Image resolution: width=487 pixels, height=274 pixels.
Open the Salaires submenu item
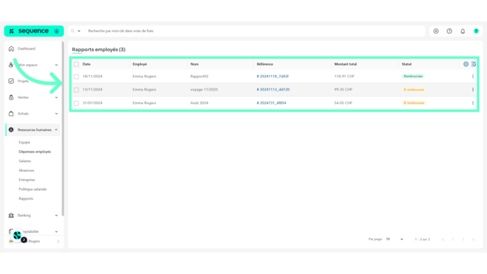point(25,161)
